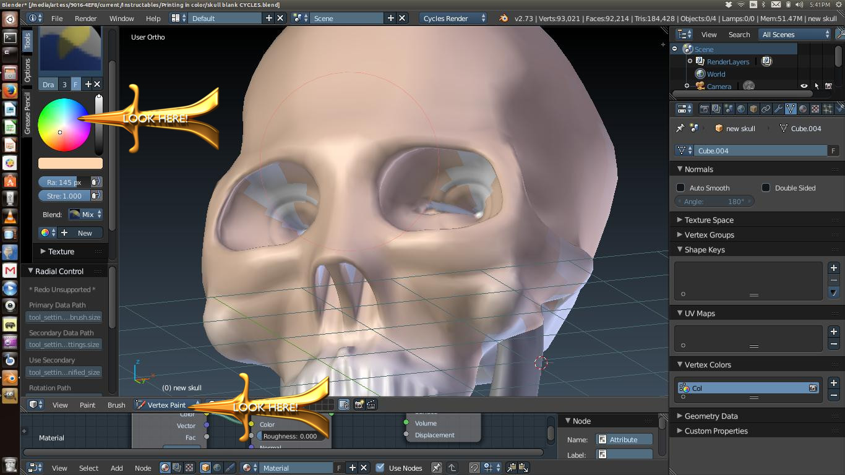
Task: Open the Render menu
Action: [86, 18]
